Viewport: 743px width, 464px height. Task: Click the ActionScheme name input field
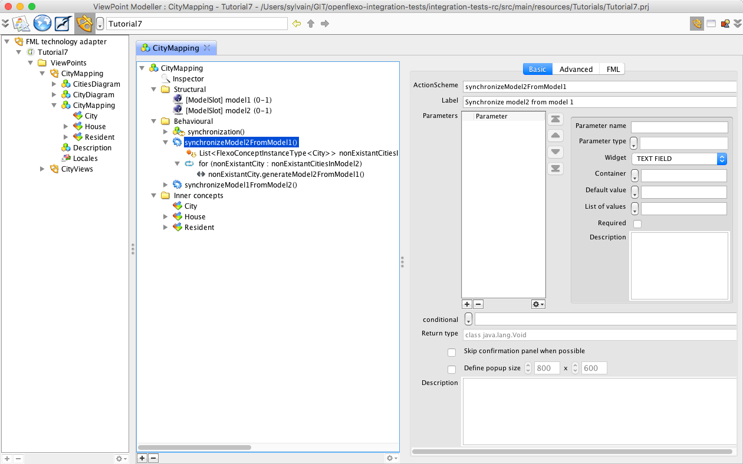600,87
